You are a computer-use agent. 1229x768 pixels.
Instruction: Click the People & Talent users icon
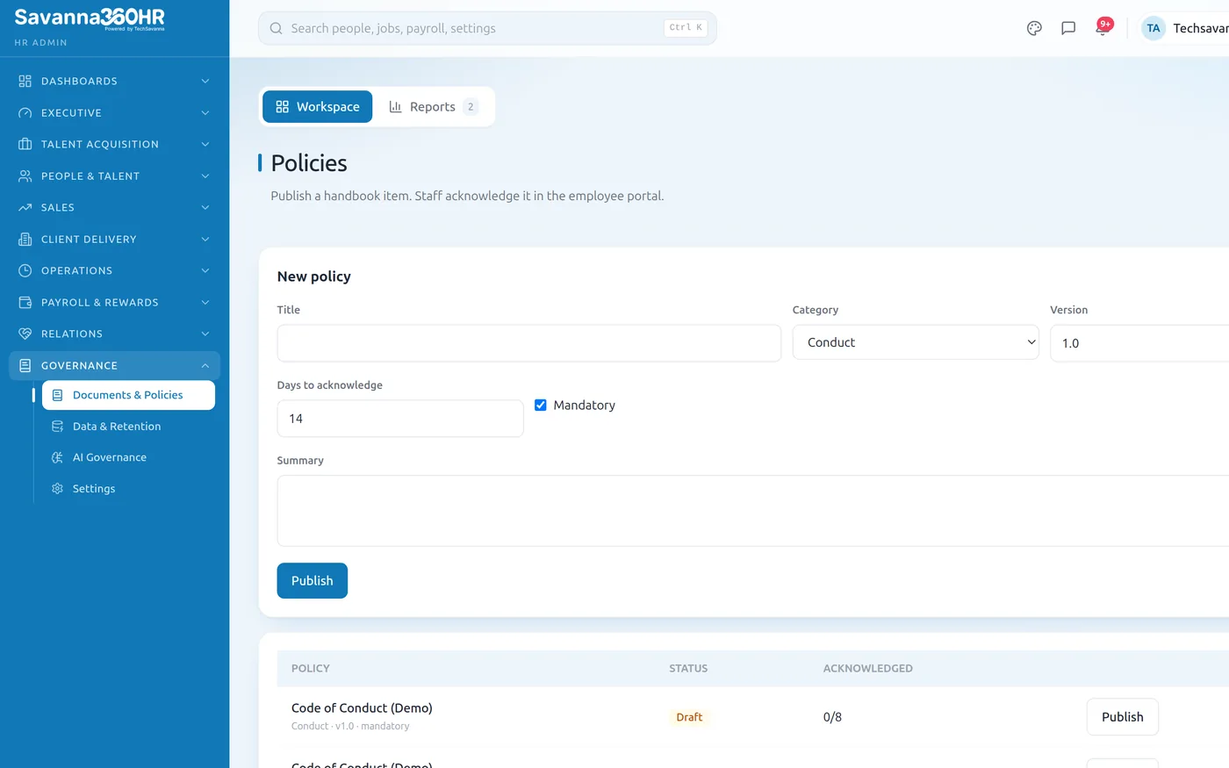[x=25, y=176]
